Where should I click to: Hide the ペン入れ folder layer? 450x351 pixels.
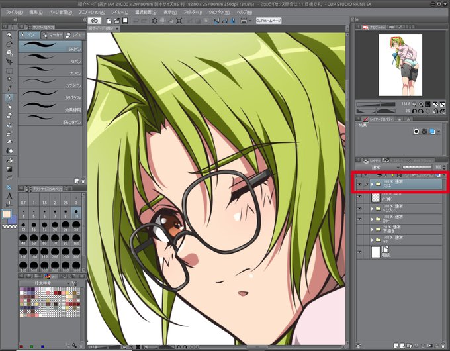pos(359,208)
